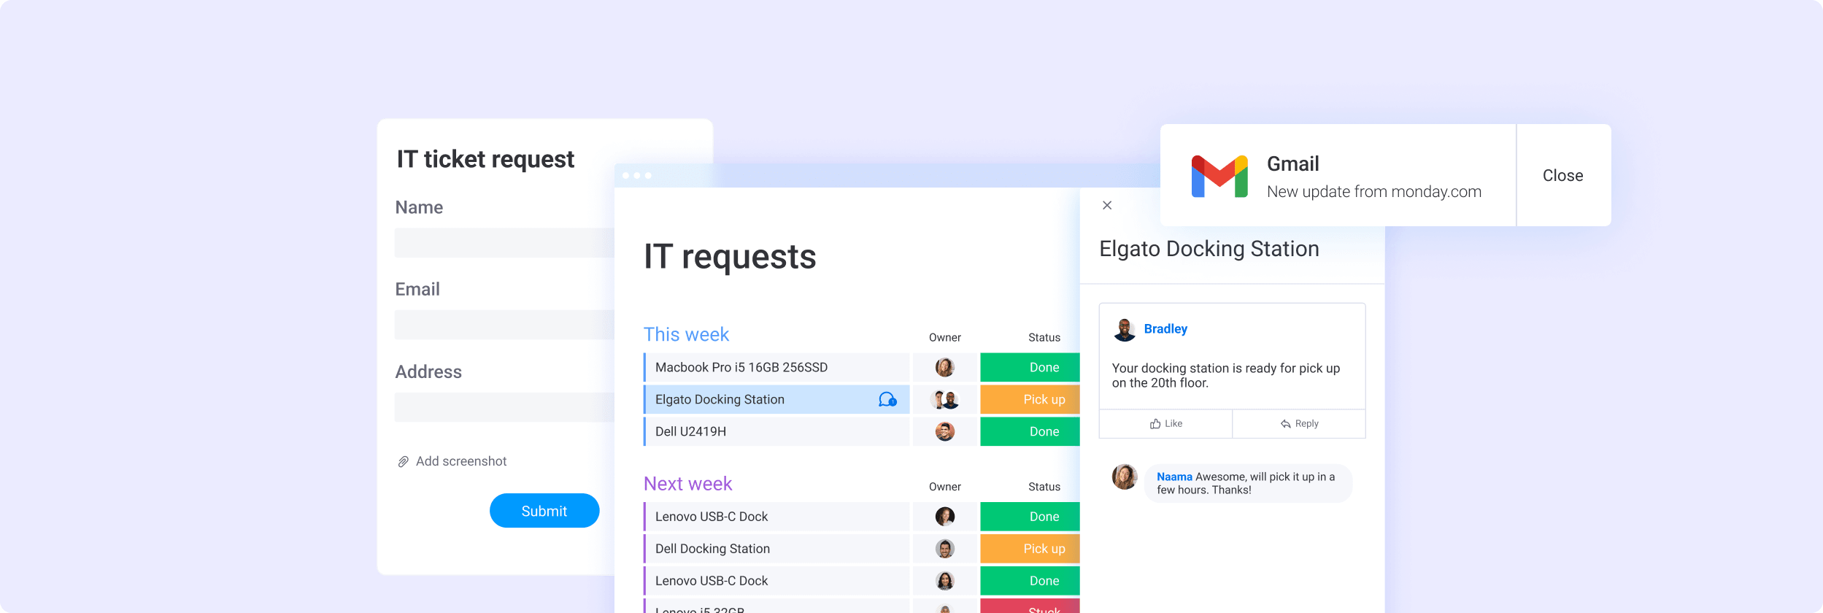1823x613 pixels.
Task: Click Naama's avatar beside her reply
Action: [x=1125, y=477]
